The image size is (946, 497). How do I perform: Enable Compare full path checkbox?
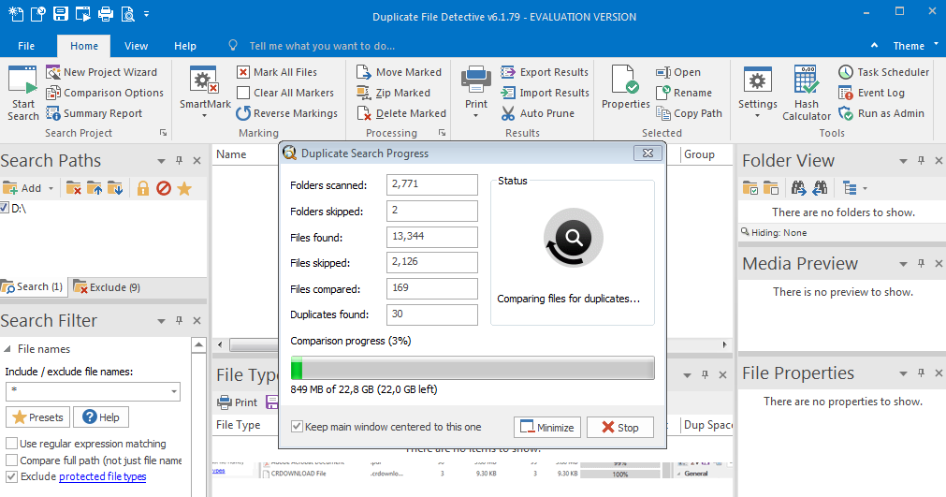pos(11,460)
